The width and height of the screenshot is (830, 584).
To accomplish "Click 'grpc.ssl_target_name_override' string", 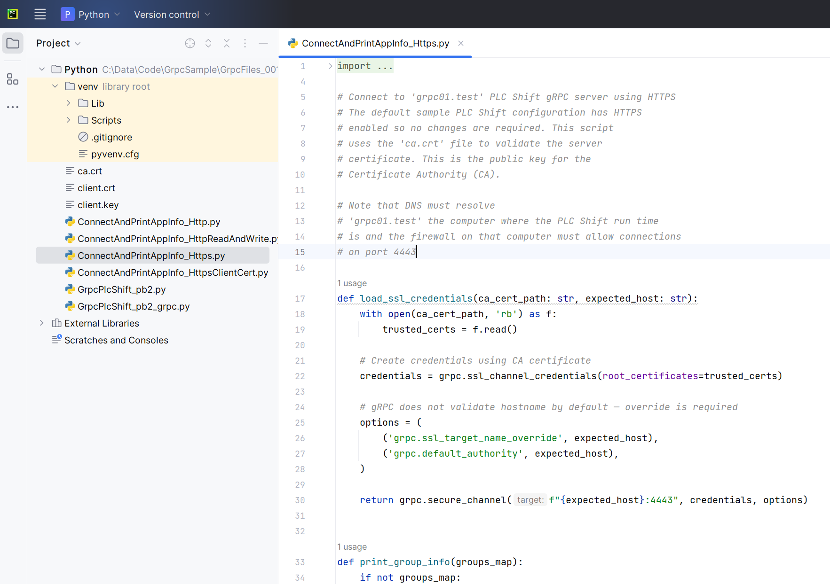I will (x=475, y=438).
